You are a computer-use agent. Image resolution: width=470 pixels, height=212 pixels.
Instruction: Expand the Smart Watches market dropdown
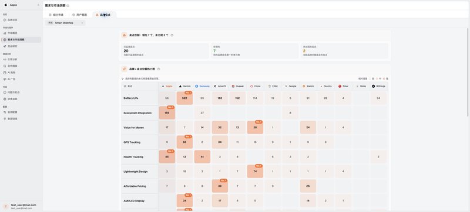[x=65, y=23]
